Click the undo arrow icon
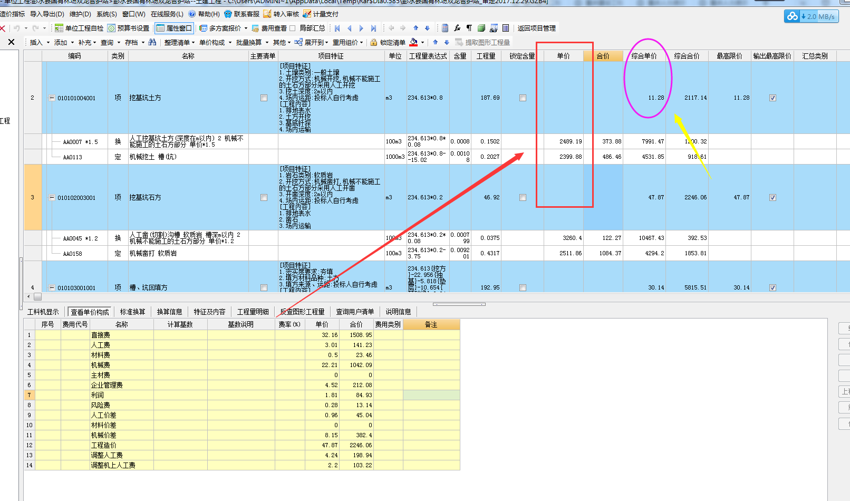The width and height of the screenshot is (850, 501). point(17,28)
